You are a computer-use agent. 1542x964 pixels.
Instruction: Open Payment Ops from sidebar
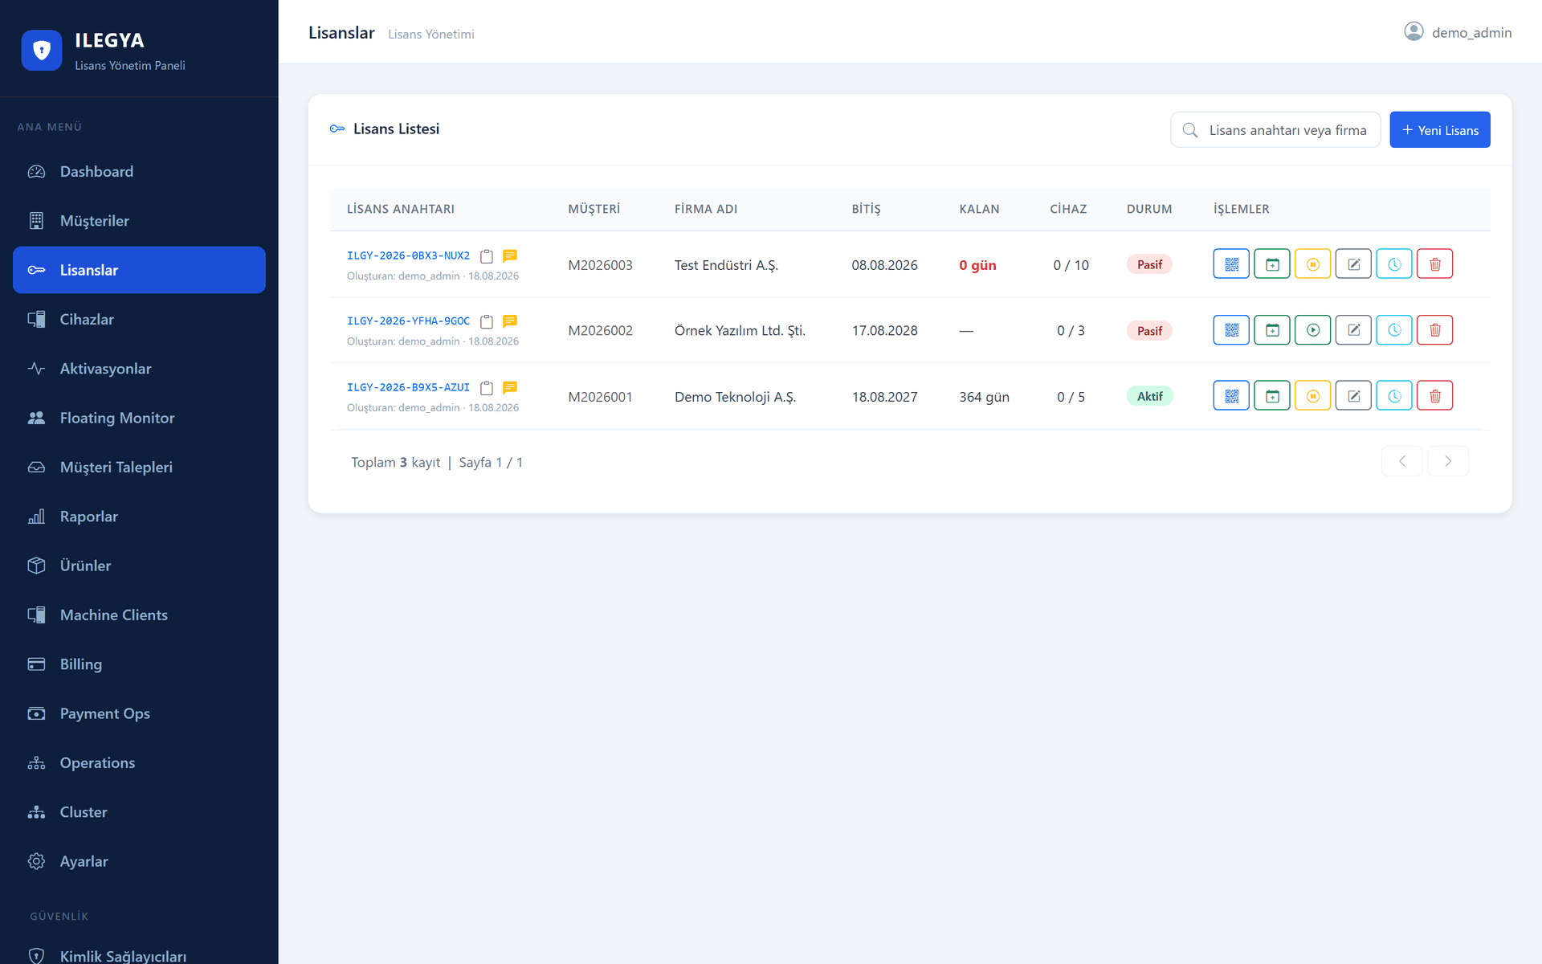point(139,713)
